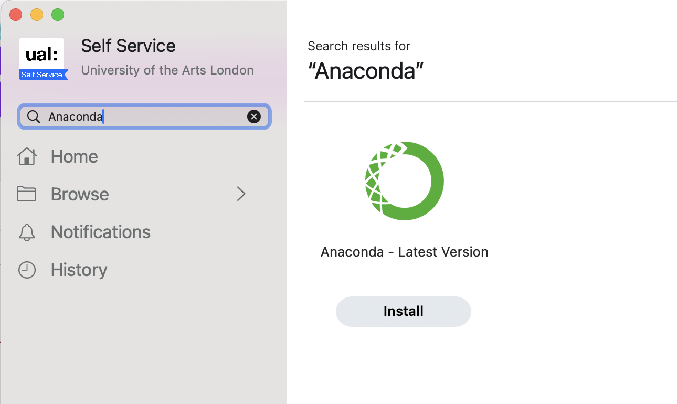Select the Browse folder icon
The image size is (677, 404).
(26, 194)
